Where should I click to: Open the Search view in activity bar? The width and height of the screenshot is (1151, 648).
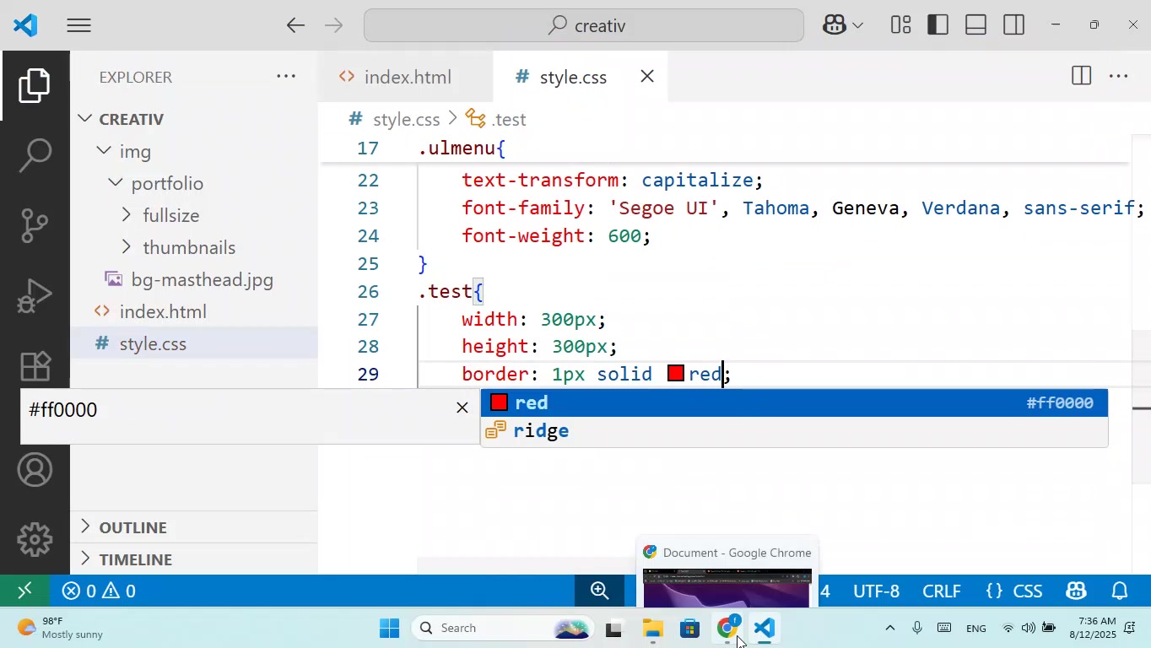click(35, 155)
